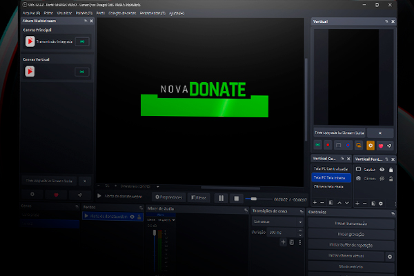Toggle lock on Alerta de donate source
Screen dimensions: 414x276
click(x=139, y=217)
